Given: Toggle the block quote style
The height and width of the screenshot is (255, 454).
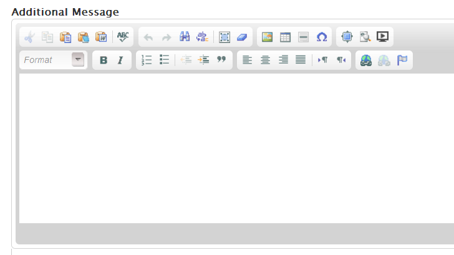Looking at the screenshot, I should 221,60.
